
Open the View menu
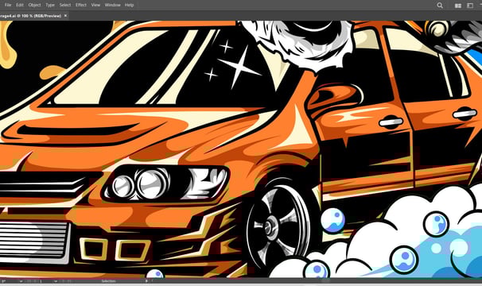point(95,5)
